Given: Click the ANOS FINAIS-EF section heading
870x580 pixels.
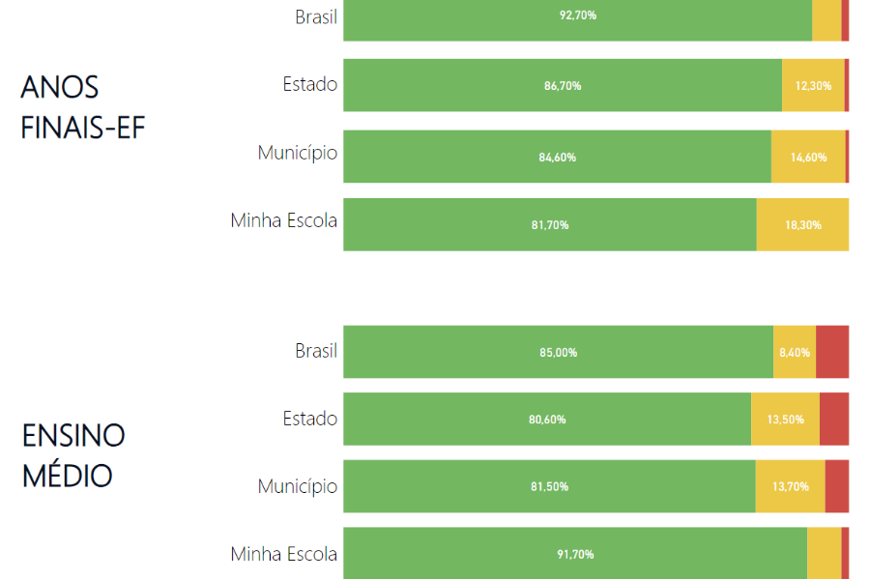Looking at the screenshot, I should pos(83,107).
